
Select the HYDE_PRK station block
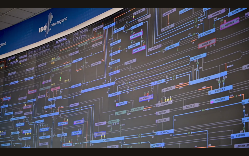tap(220, 100)
